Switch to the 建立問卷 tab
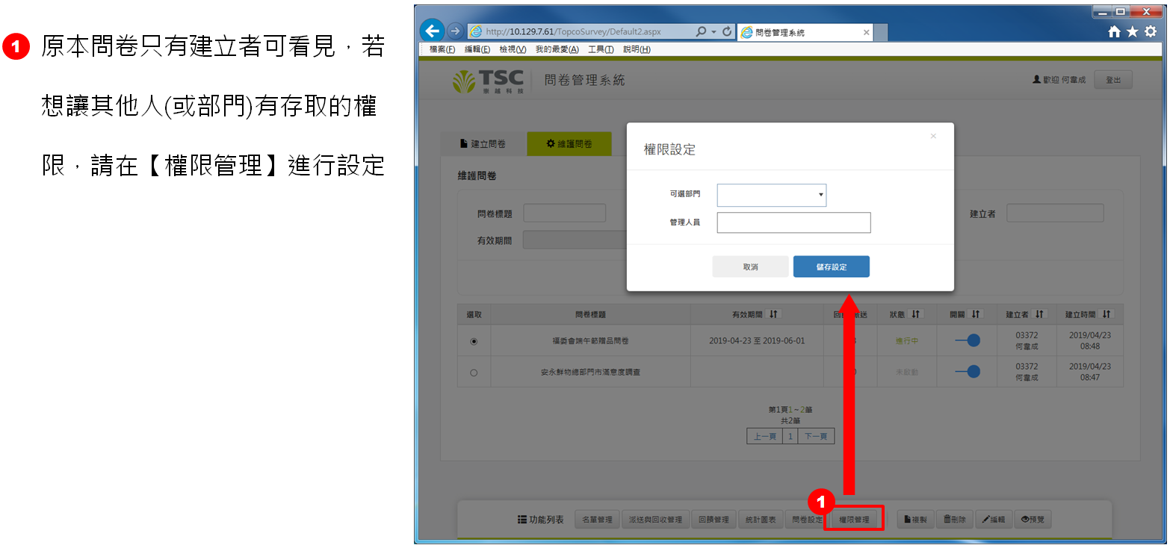Screen dimensions: 1170x548 pos(483,144)
